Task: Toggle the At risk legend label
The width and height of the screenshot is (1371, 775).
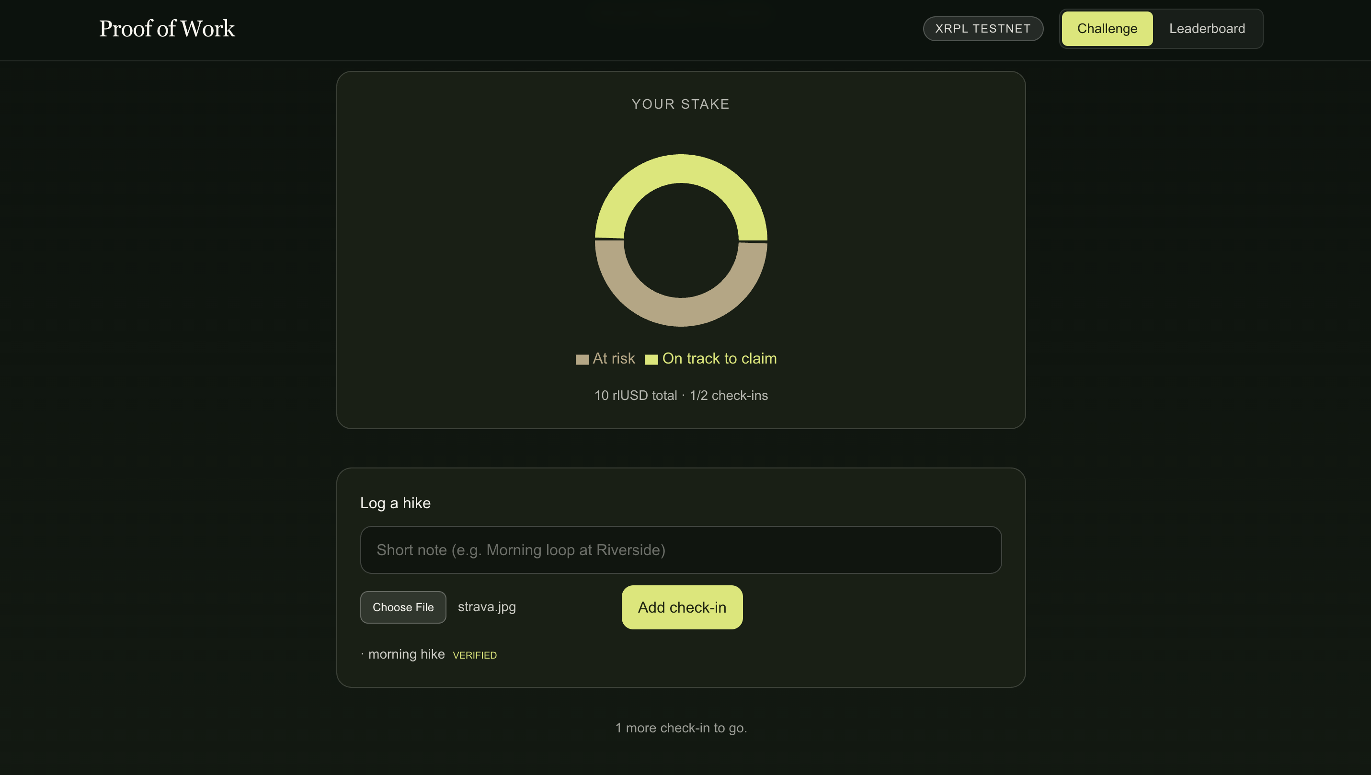Action: (x=614, y=358)
